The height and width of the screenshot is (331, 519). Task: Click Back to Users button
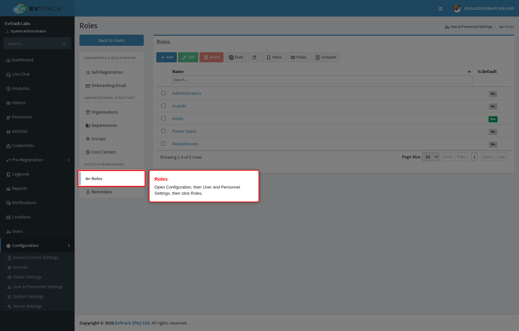(x=112, y=40)
